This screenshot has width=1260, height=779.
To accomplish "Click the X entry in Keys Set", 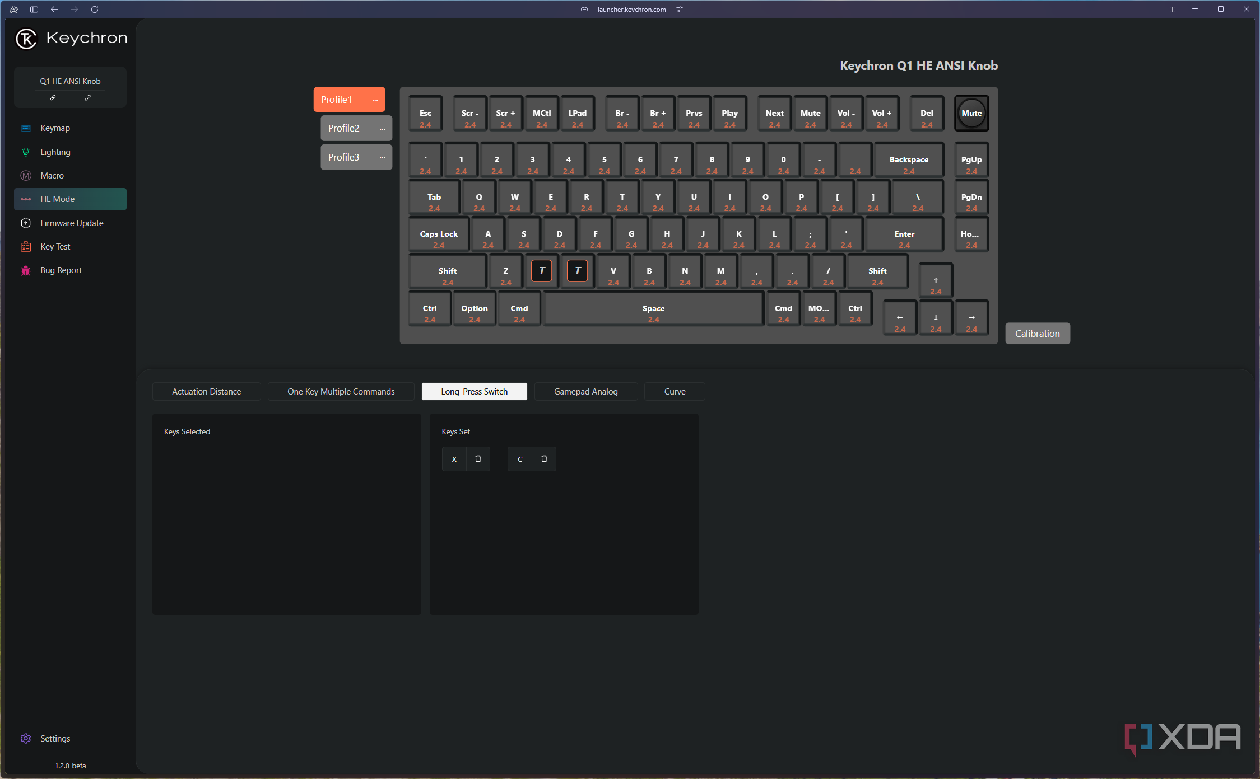I will (454, 459).
